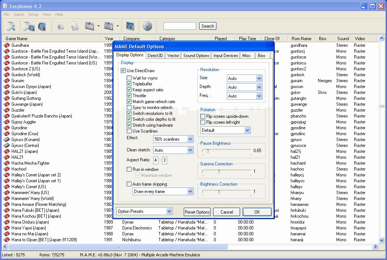Expand the arrow beside the 'All' folder icon
The image size is (387, 260).
click(x=117, y=26)
